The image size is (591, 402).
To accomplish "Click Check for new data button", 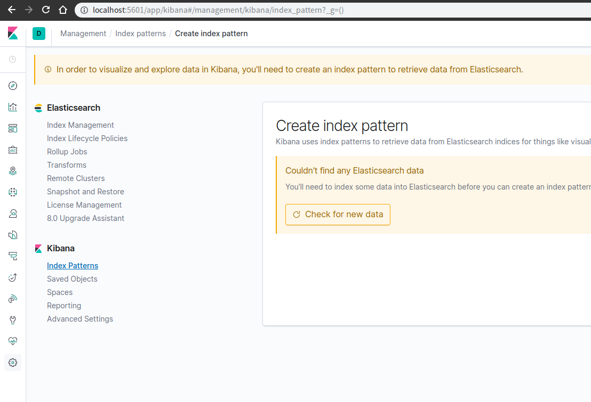I will pos(338,215).
